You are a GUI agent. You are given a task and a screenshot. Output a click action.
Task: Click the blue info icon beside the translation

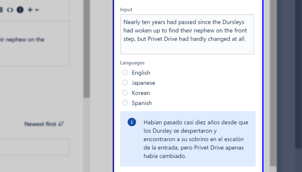point(132,122)
